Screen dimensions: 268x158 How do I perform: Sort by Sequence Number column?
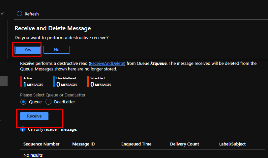coord(41,144)
